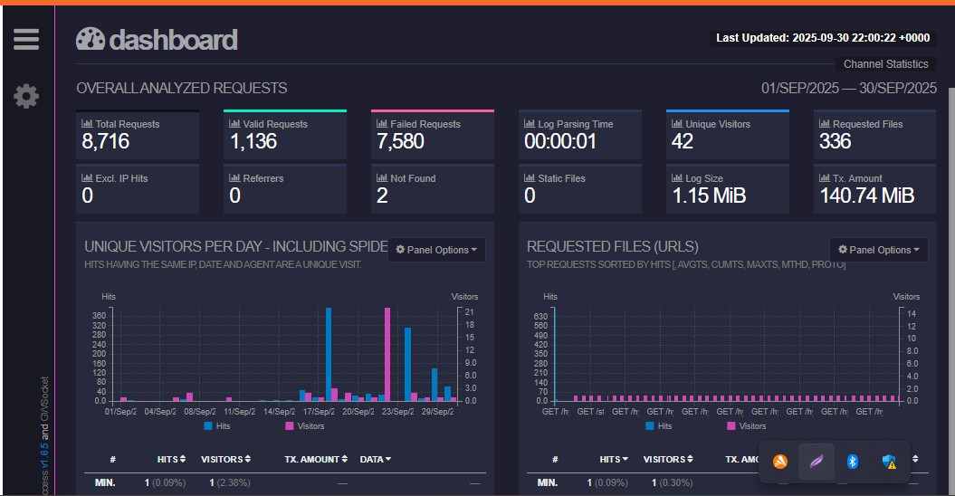
Task: Open the Bluetooth tray icon
Action: 852,462
